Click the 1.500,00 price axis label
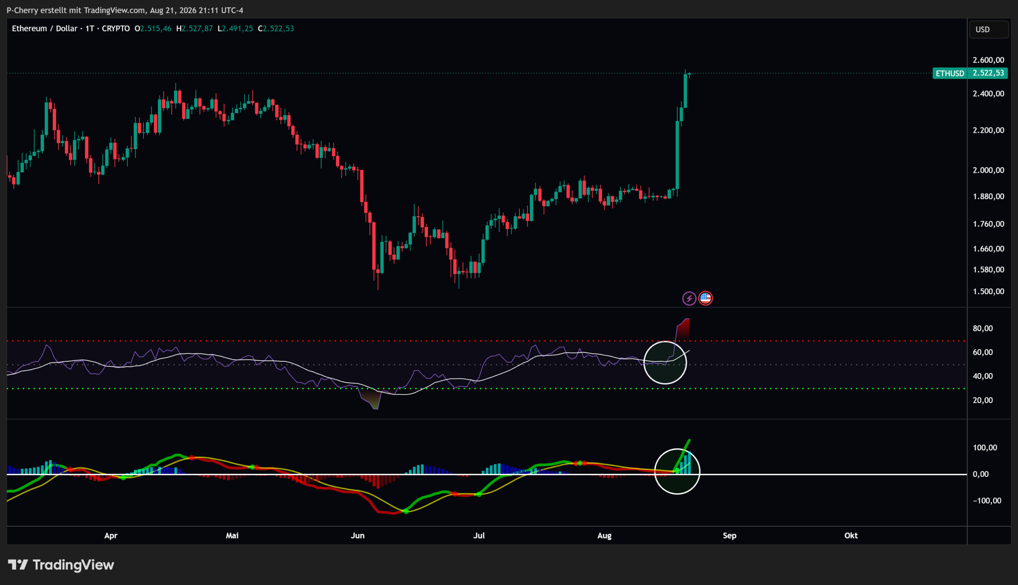The image size is (1018, 585). (x=988, y=291)
